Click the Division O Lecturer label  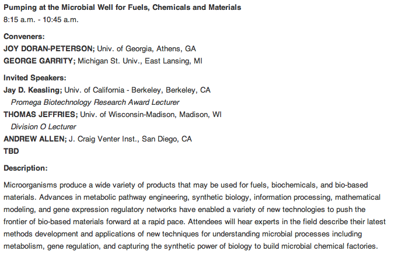click(x=43, y=126)
